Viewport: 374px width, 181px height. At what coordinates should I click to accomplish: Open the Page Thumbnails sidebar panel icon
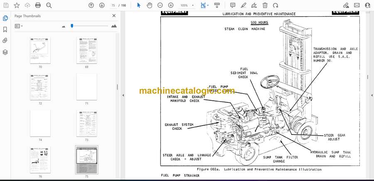coord(5,18)
